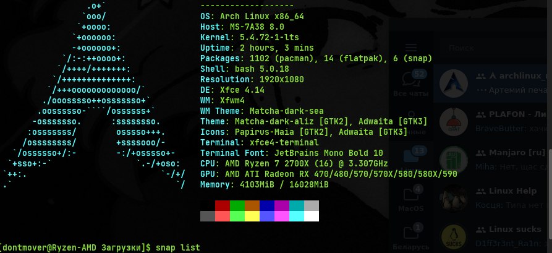
Task: Open the Linux Help group chat
Action: pyautogui.click(x=491, y=198)
